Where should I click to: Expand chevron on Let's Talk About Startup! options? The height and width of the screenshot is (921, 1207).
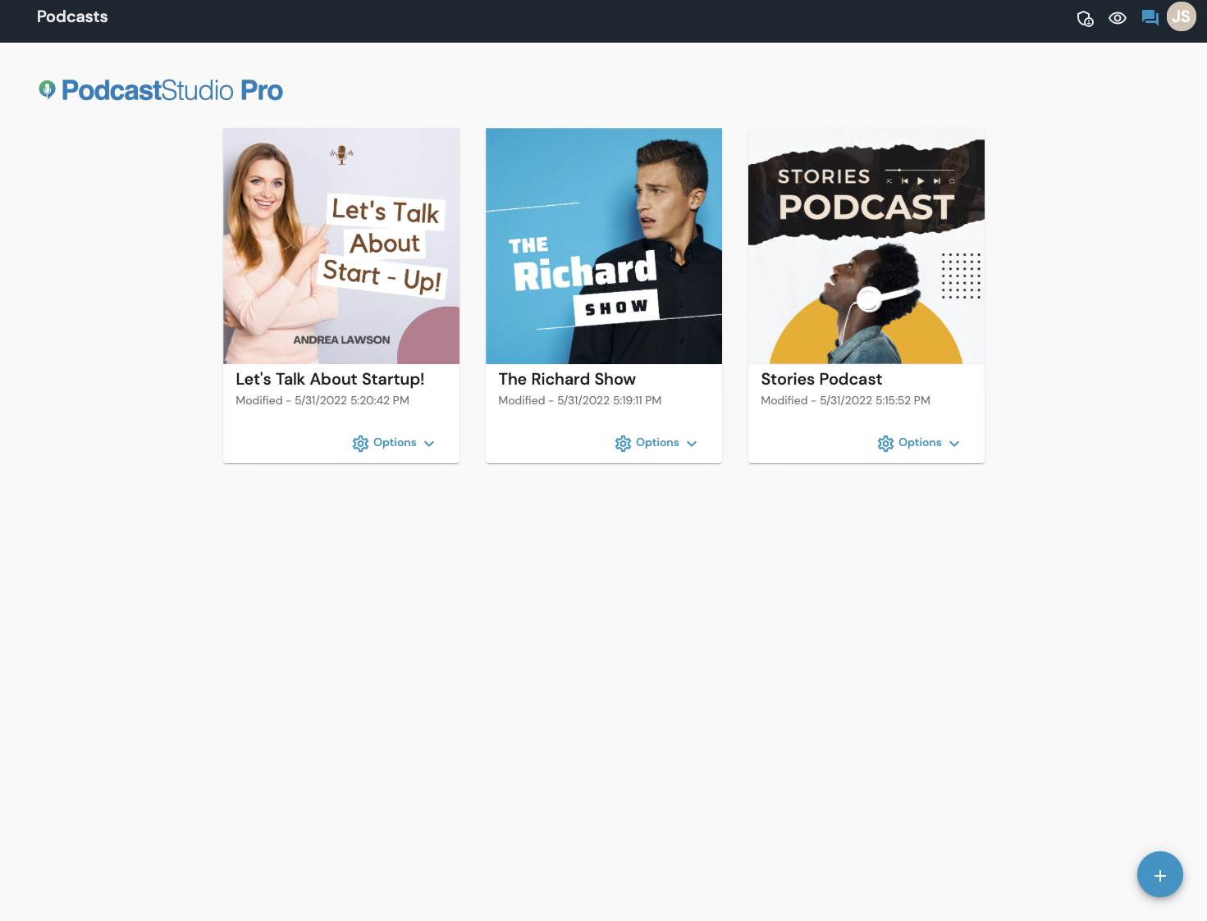429,444
